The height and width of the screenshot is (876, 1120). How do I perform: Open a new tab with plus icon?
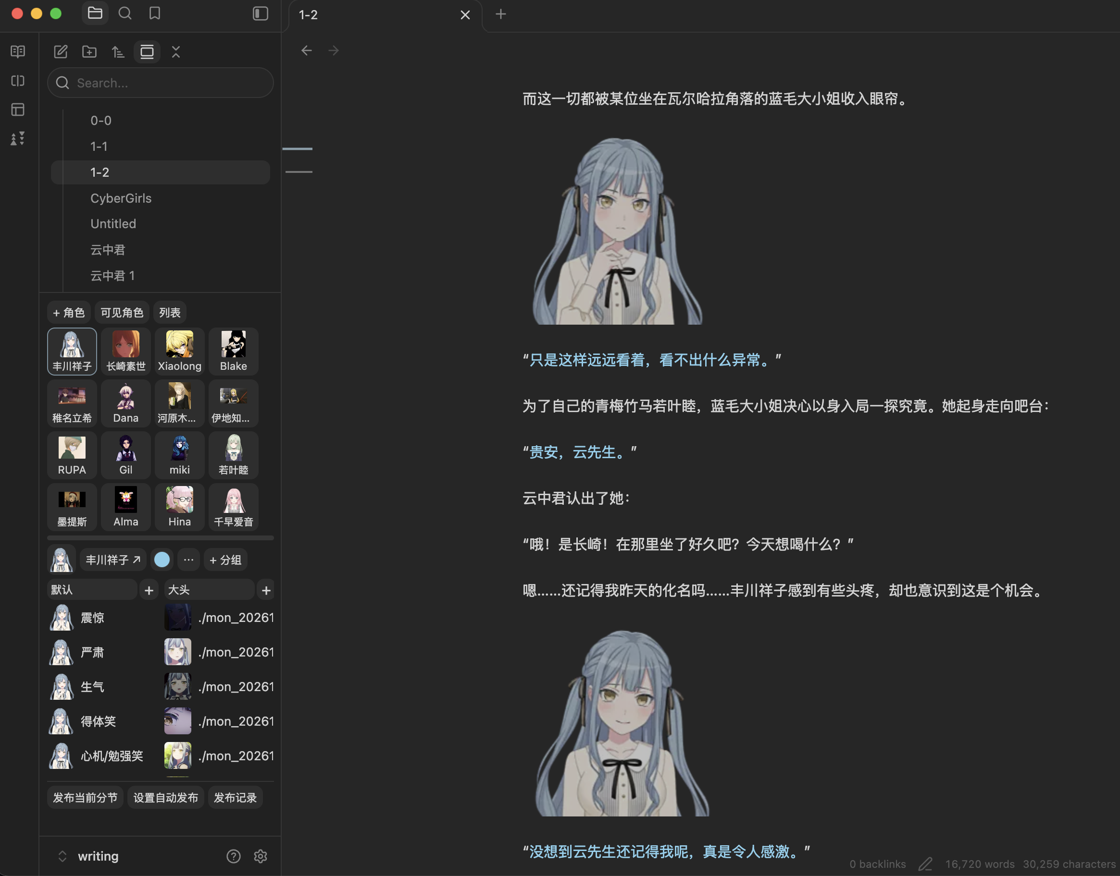(x=501, y=14)
